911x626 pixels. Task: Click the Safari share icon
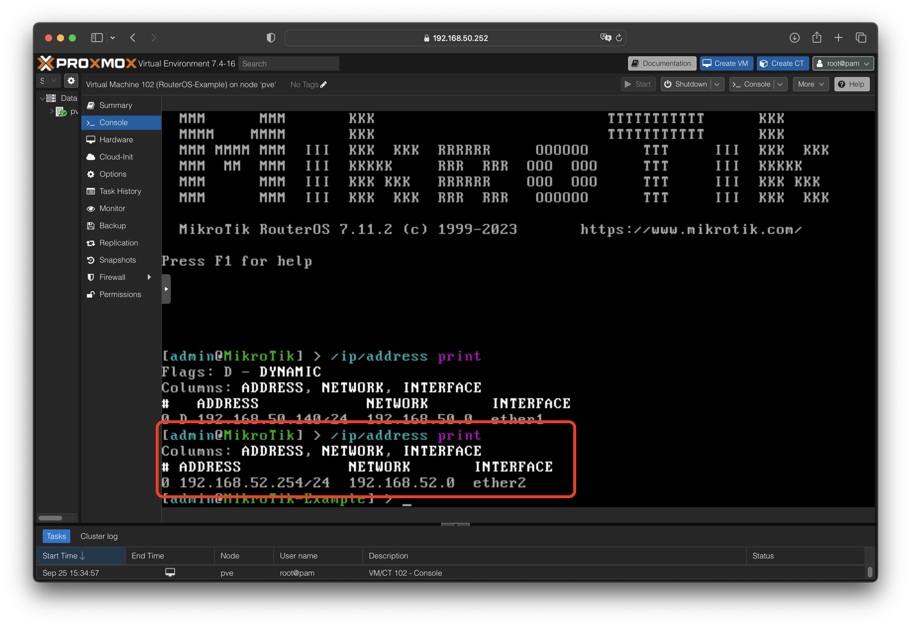pos(817,38)
